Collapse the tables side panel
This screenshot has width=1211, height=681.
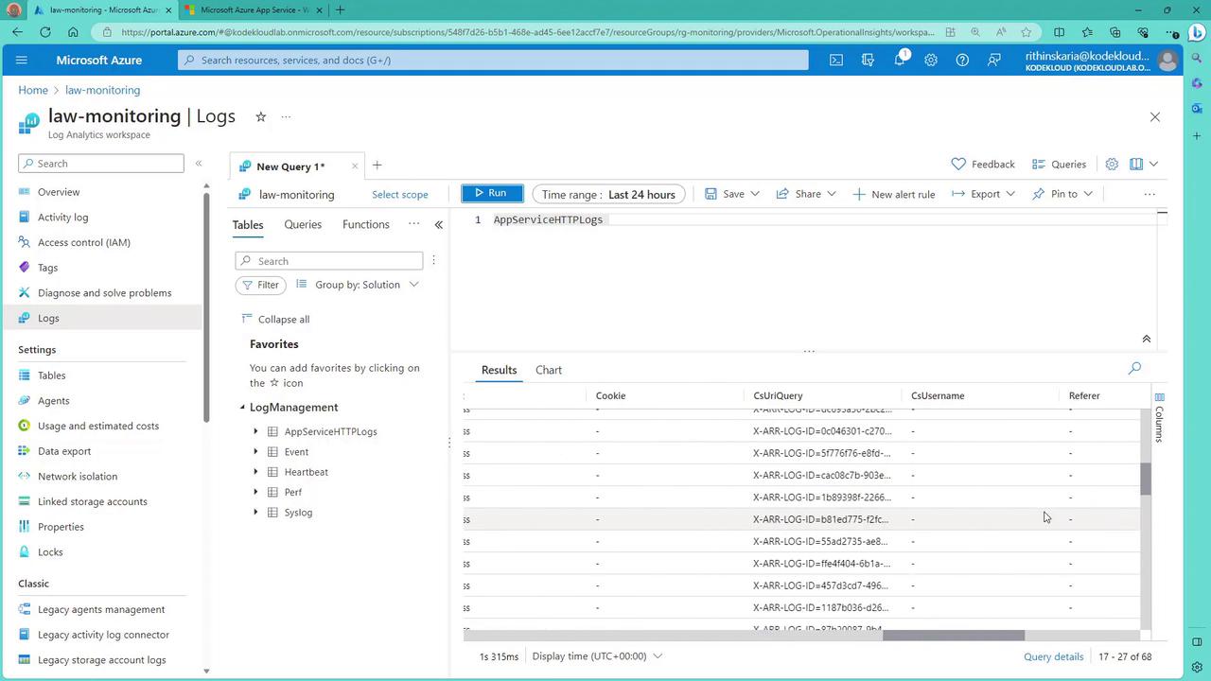[x=438, y=224]
